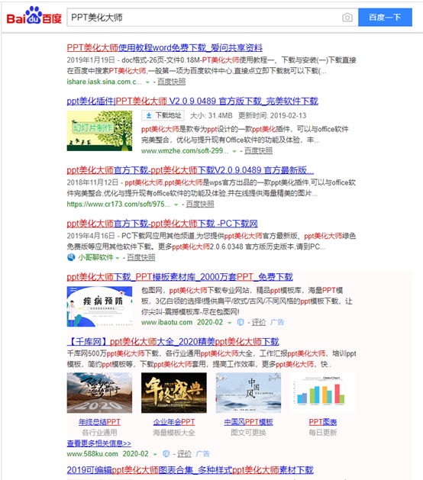The image size is (423, 480).
Task: Click the https://www.cr173.com/soft/975 URL
Action: 118,205
